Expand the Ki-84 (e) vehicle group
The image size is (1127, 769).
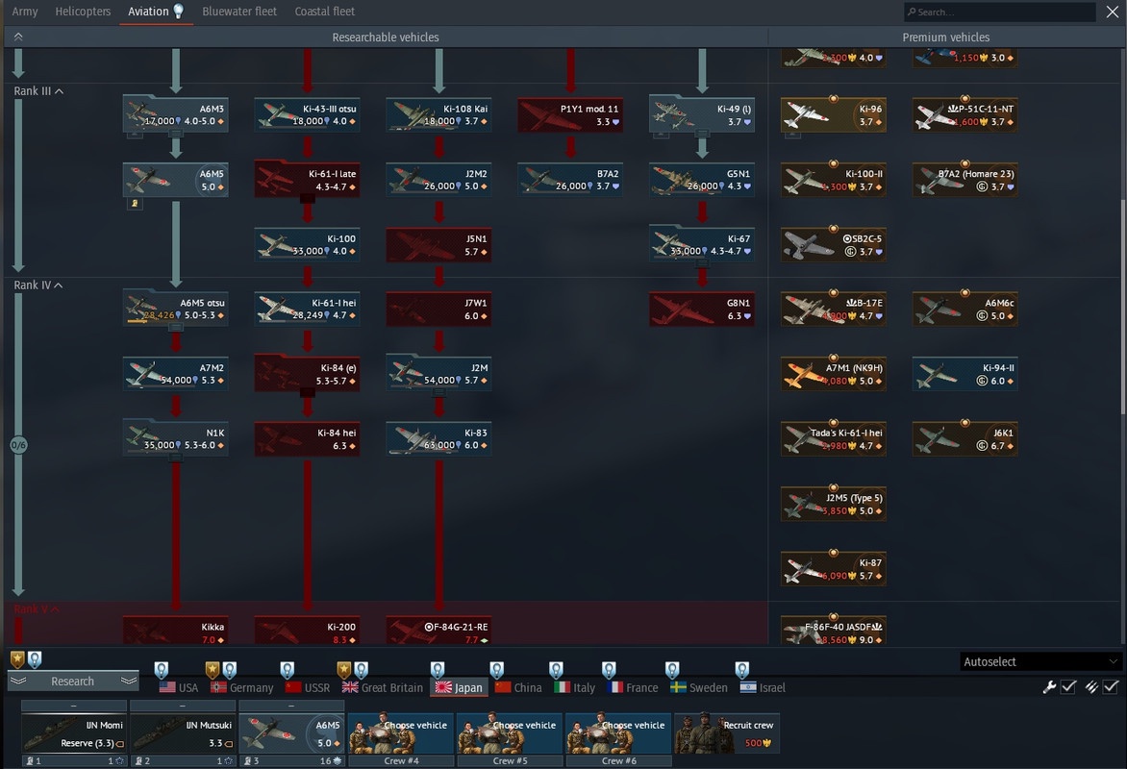click(307, 392)
